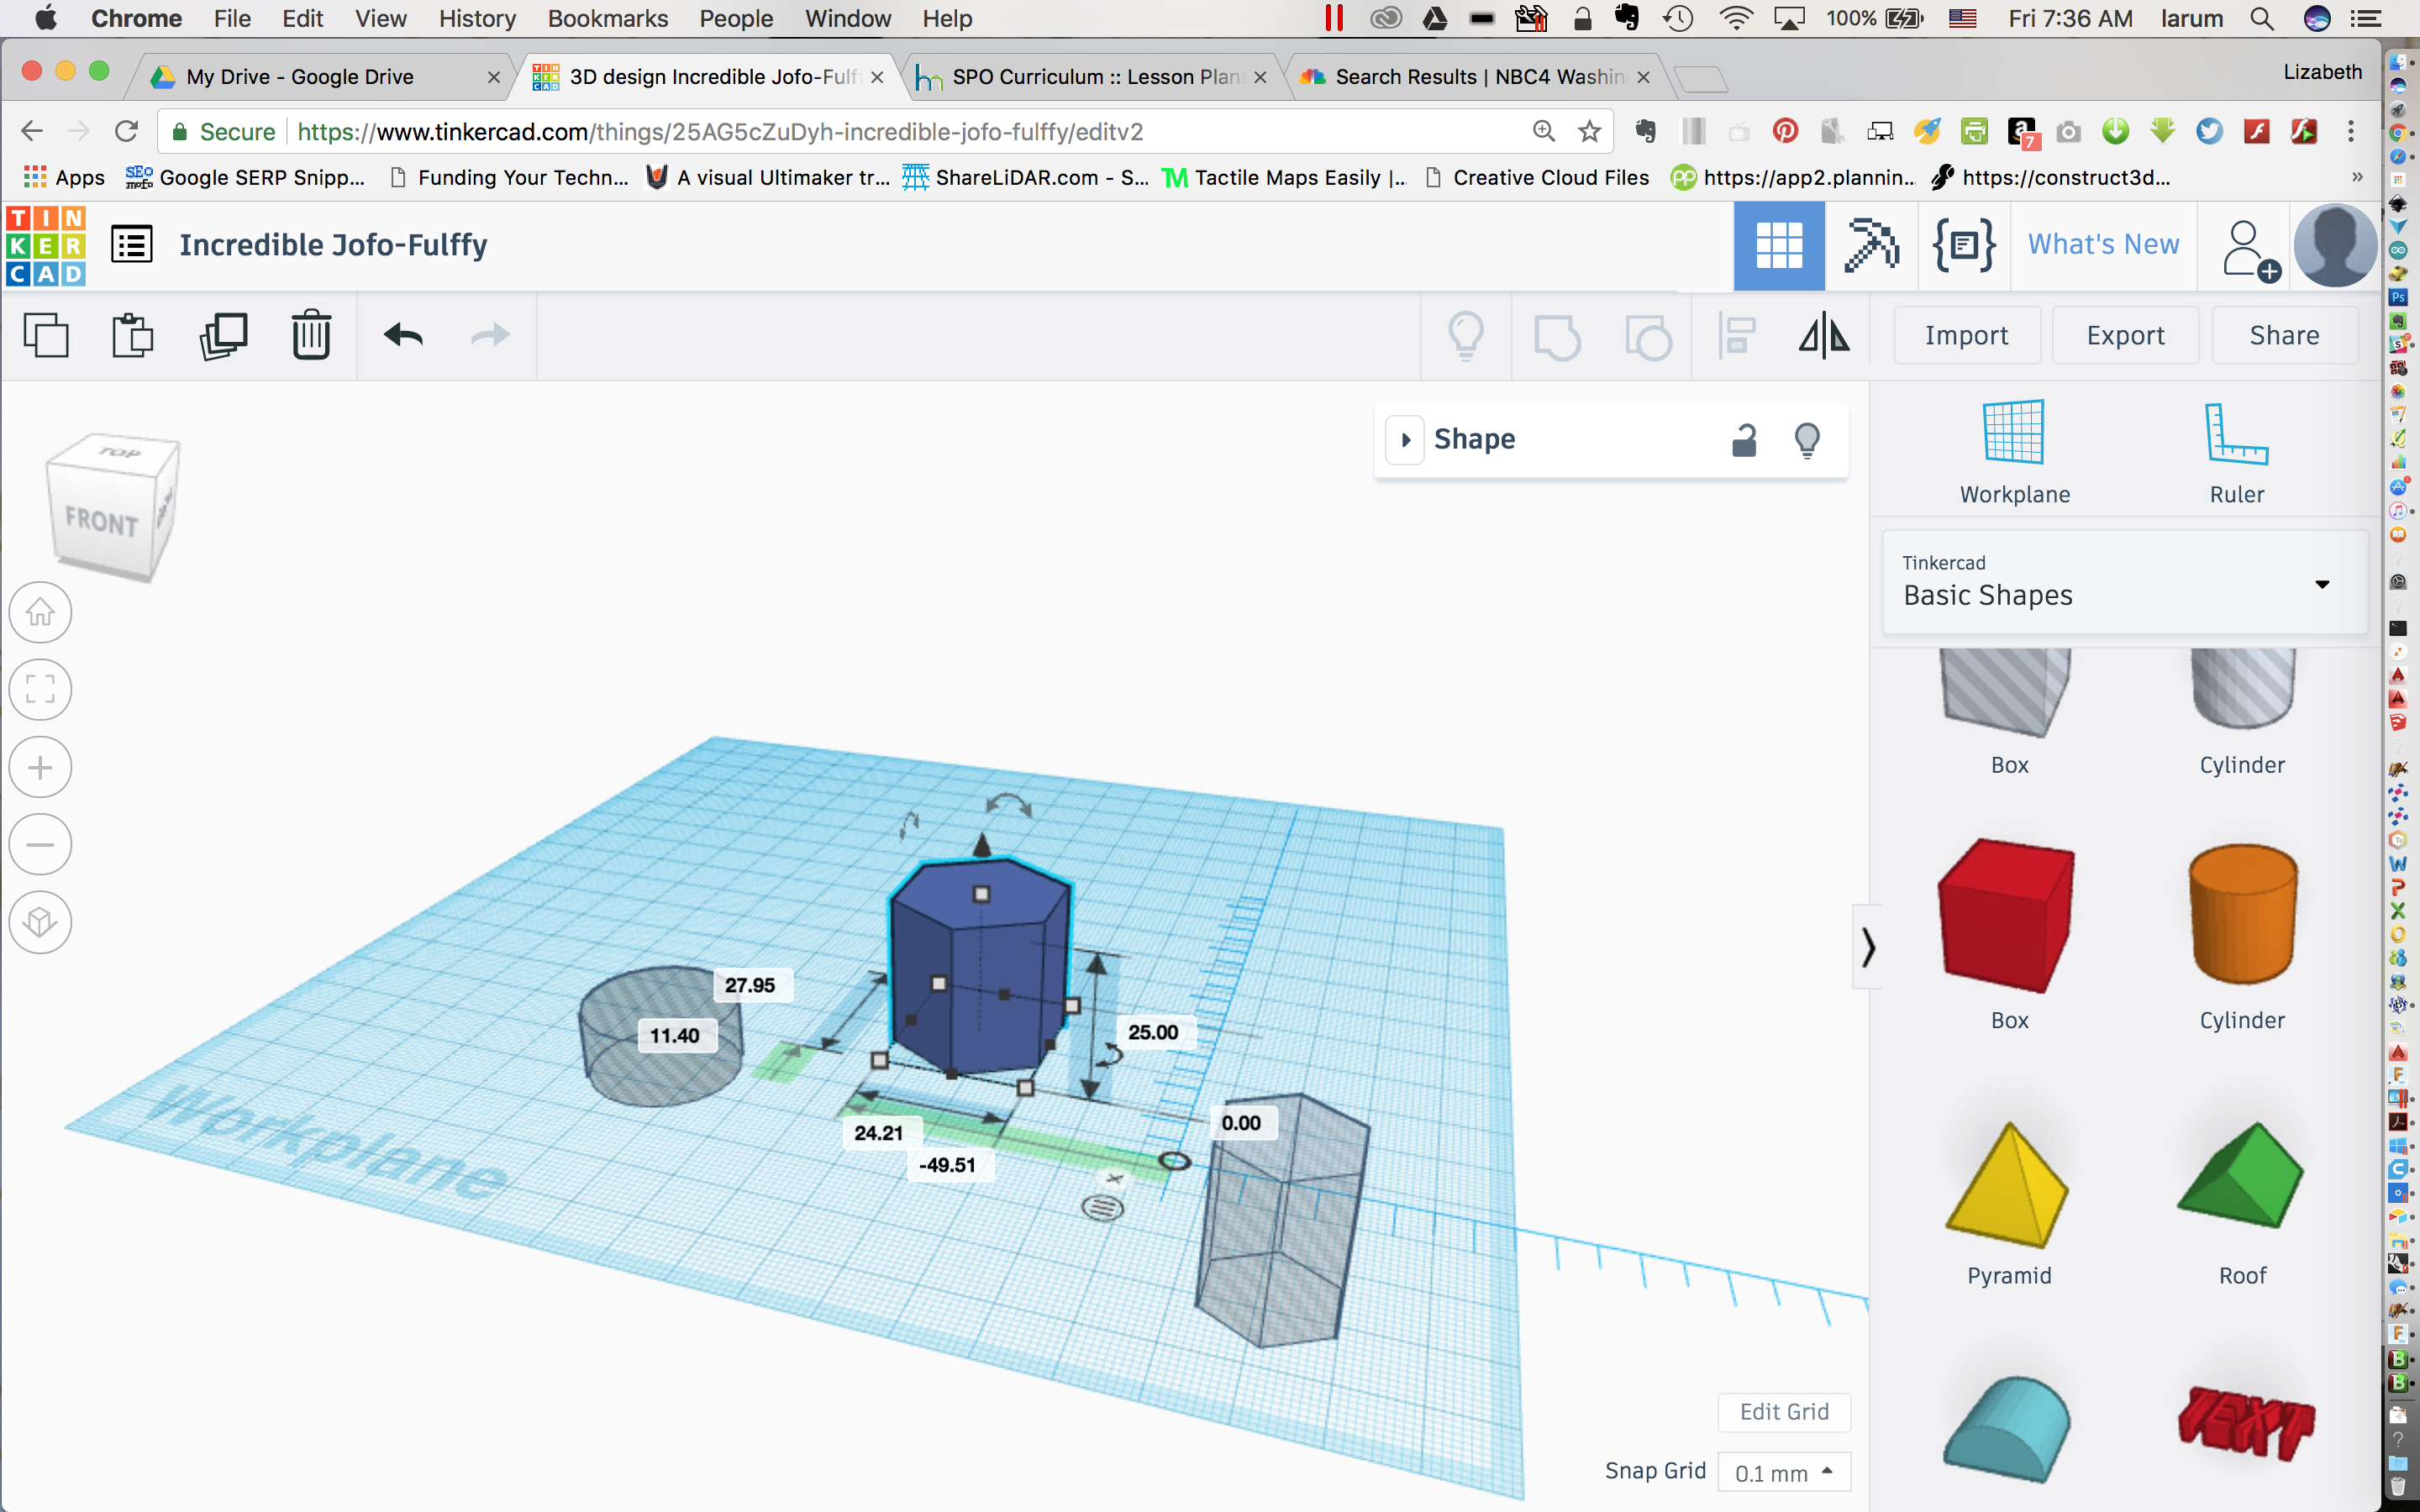Click the design name Incredible Jofo-Fulffy
The image size is (2420, 1512).
tap(333, 245)
